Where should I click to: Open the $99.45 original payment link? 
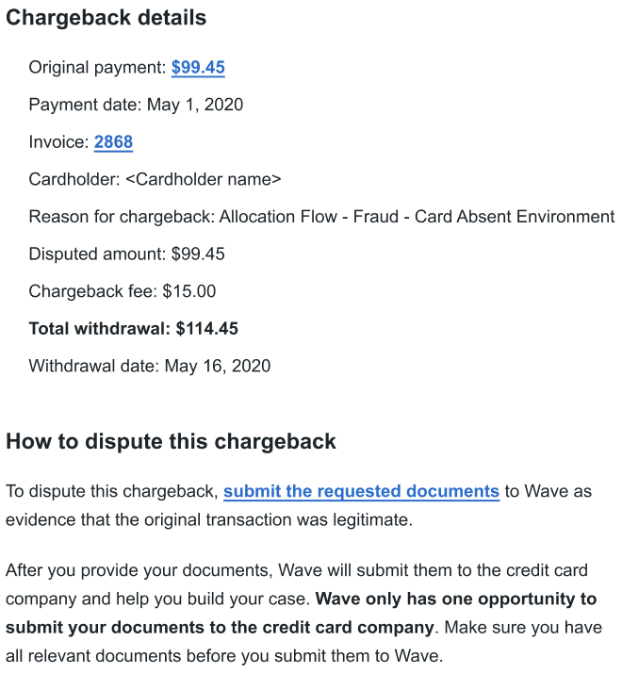198,67
